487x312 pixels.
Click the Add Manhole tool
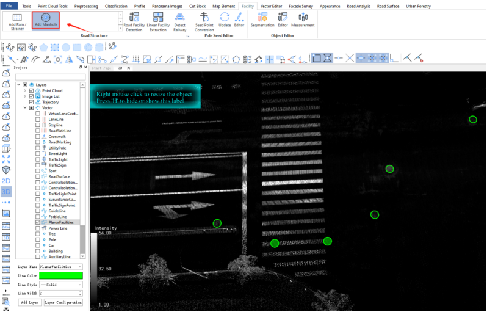pyautogui.click(x=46, y=20)
